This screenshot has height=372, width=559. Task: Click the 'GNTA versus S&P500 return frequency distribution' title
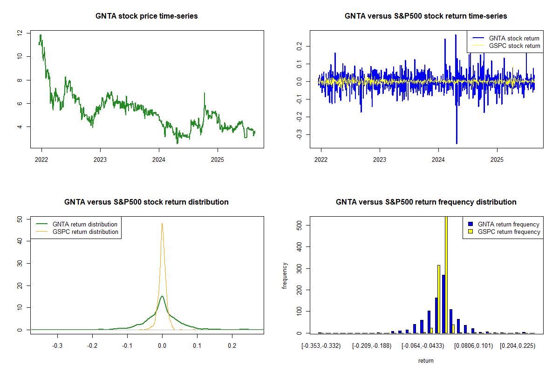point(426,202)
